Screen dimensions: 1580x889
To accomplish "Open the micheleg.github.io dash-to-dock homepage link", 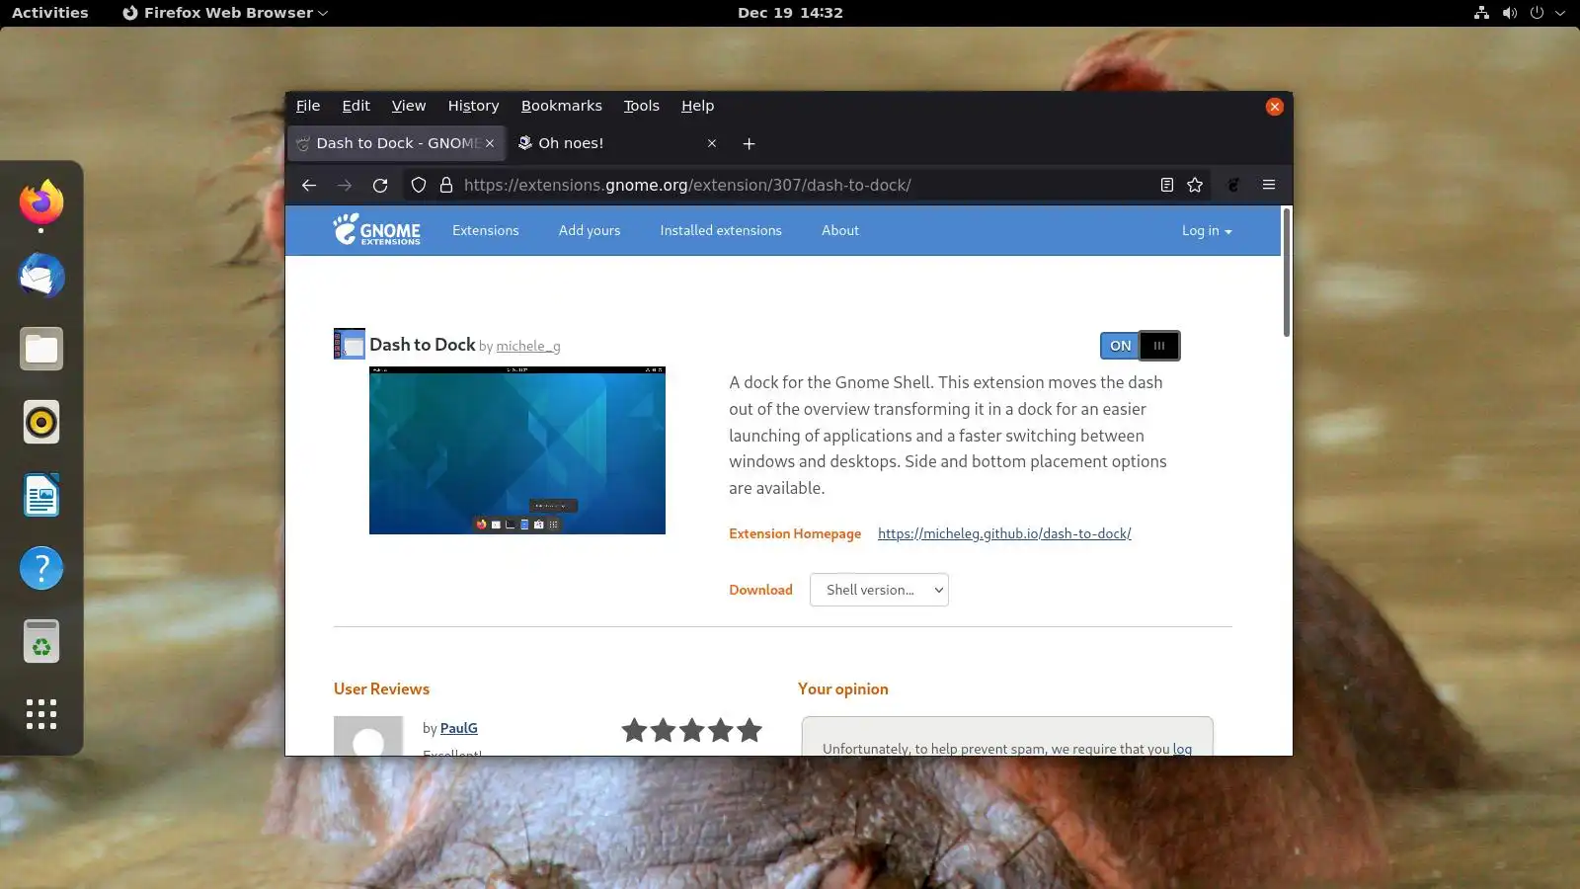I will (1004, 533).
